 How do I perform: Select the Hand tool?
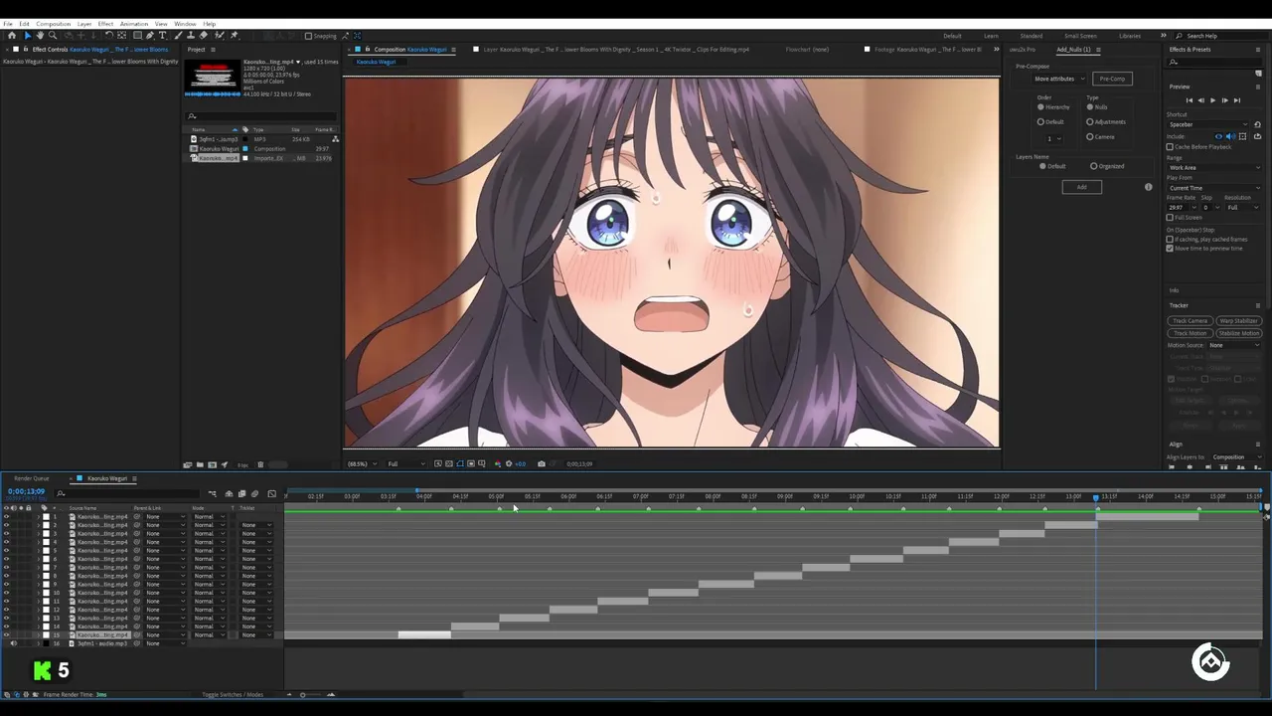point(40,35)
